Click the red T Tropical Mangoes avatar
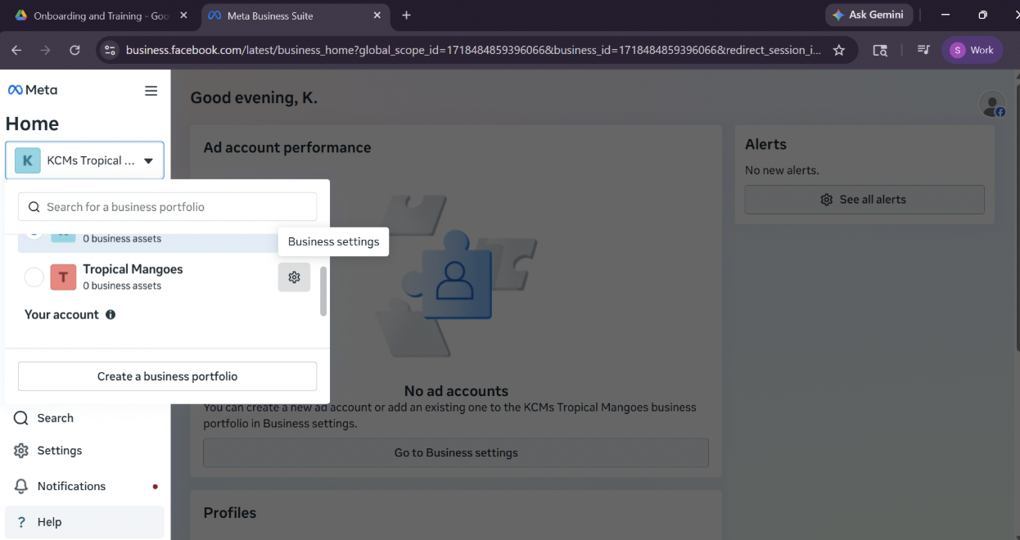Image resolution: width=1020 pixels, height=540 pixels. [x=63, y=277]
